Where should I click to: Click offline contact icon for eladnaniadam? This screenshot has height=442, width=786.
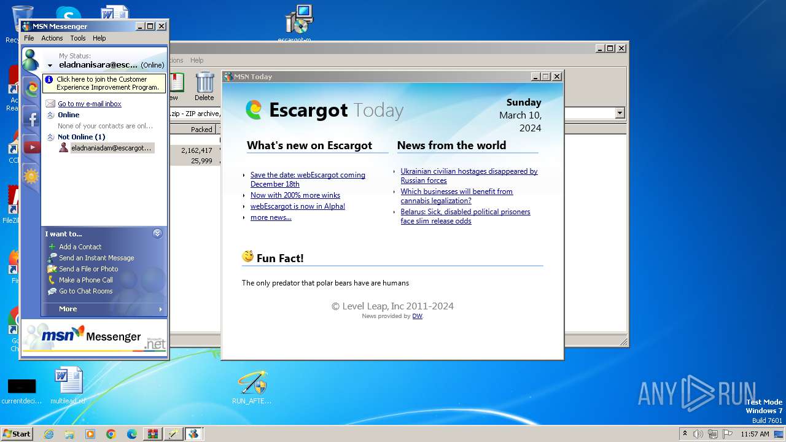63,148
